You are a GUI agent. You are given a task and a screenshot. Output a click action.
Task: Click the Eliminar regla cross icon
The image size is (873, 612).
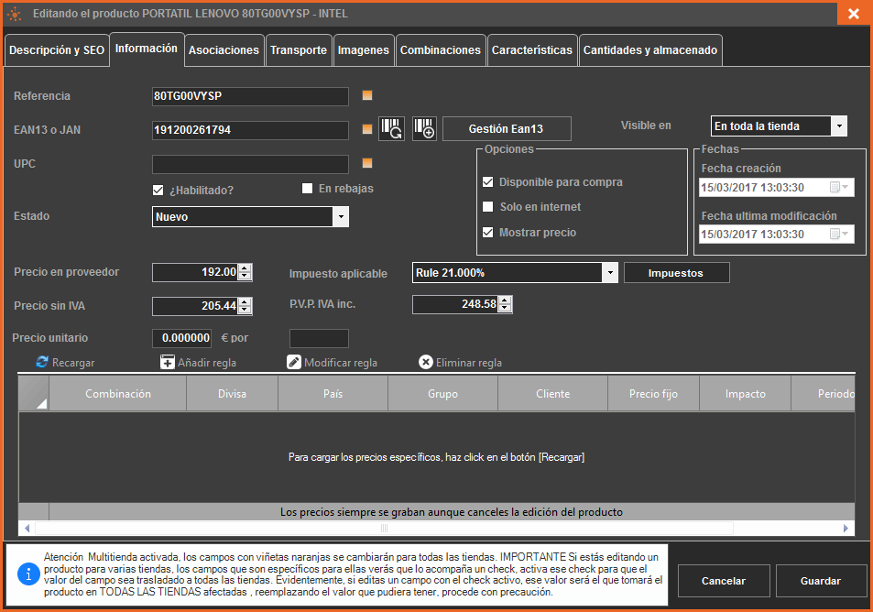(x=426, y=362)
